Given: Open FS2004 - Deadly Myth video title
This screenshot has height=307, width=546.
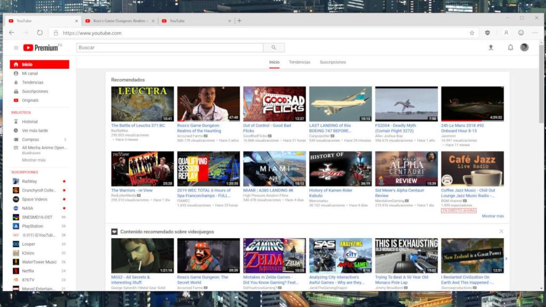Looking at the screenshot, I should (396, 128).
